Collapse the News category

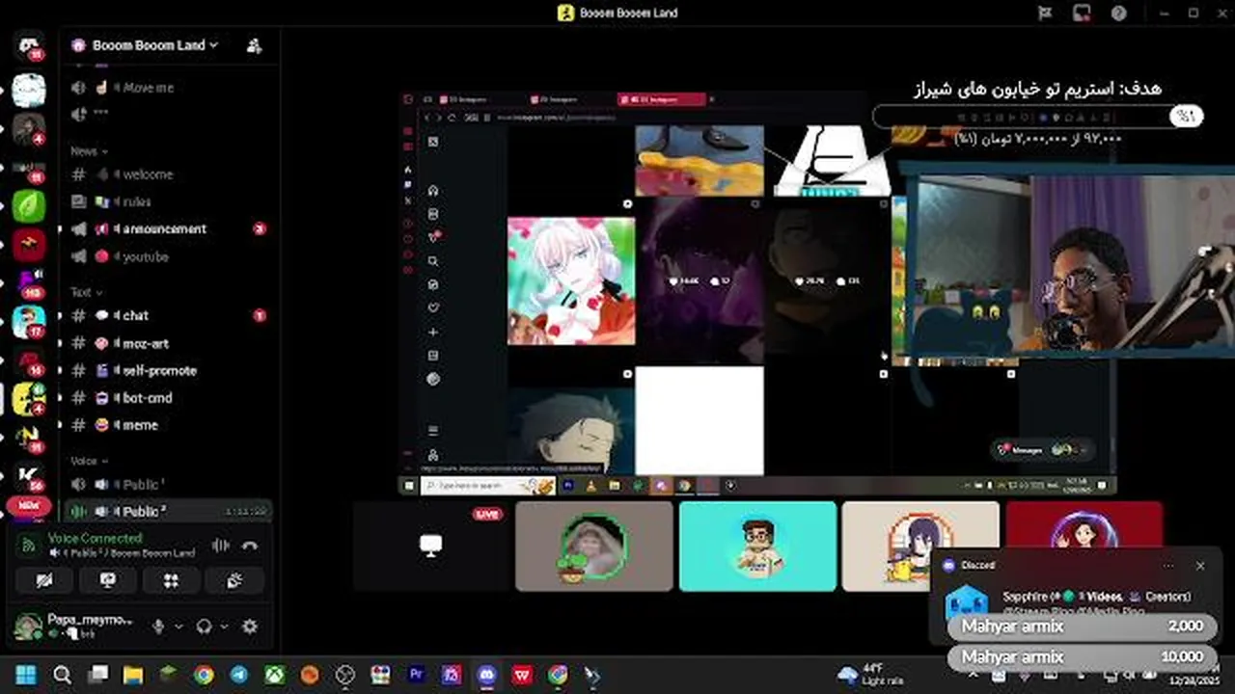[89, 151]
